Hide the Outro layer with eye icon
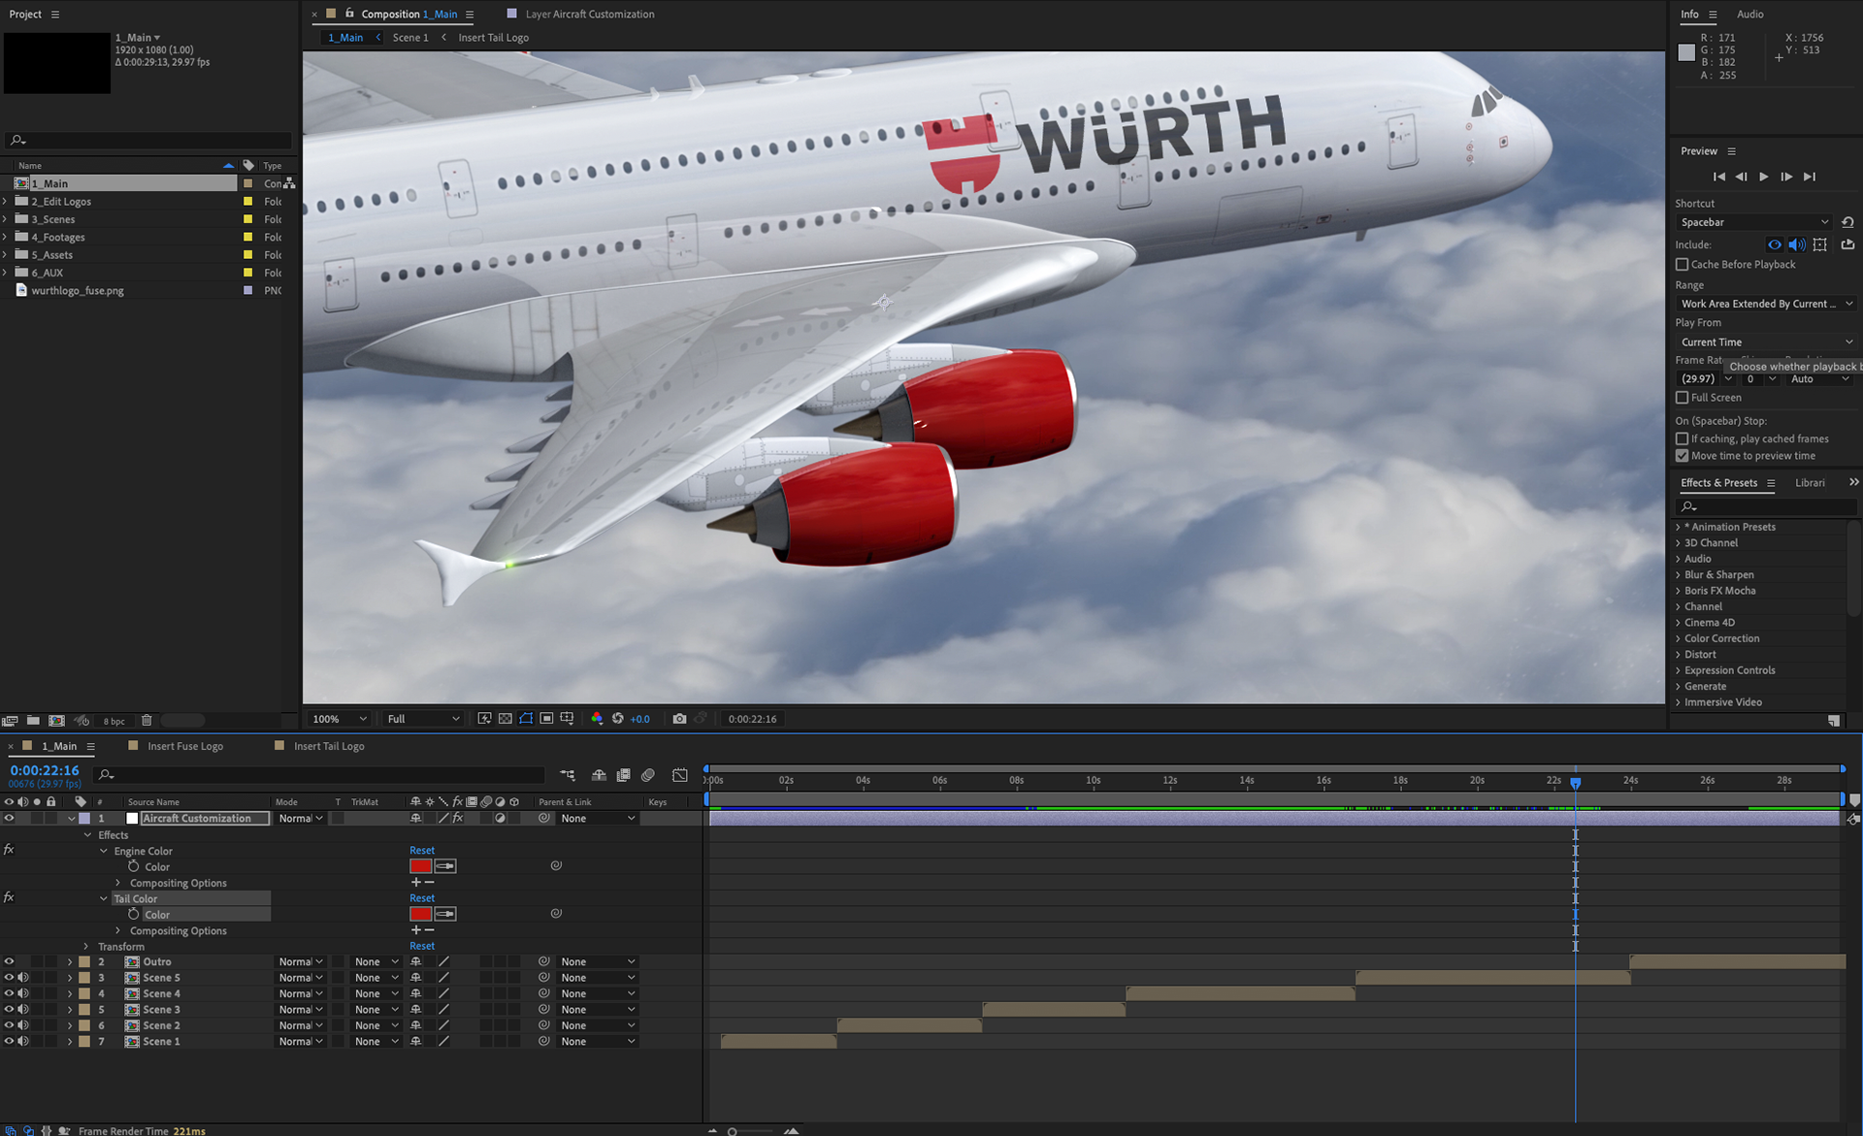This screenshot has width=1863, height=1136. [x=9, y=962]
